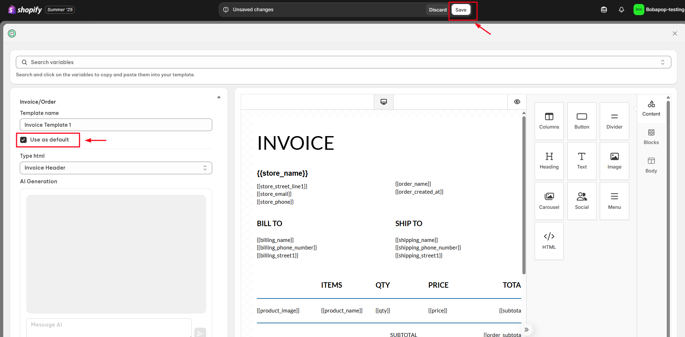685x337 pixels.
Task: Click the Template name input field
Action: [116, 125]
